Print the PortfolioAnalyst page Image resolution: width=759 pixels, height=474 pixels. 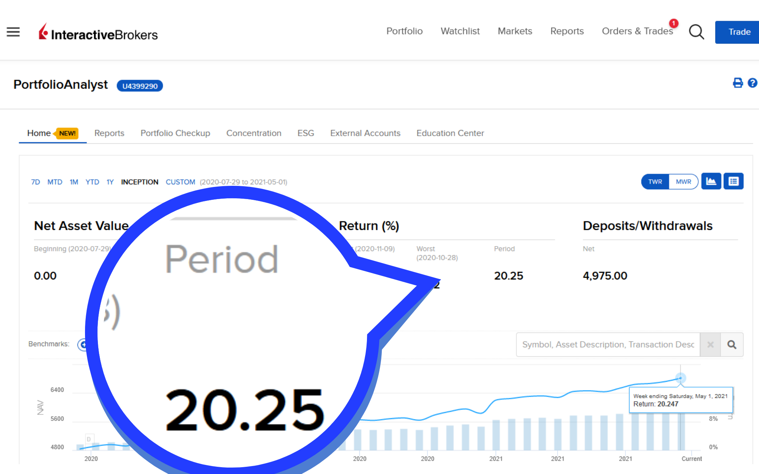737,83
